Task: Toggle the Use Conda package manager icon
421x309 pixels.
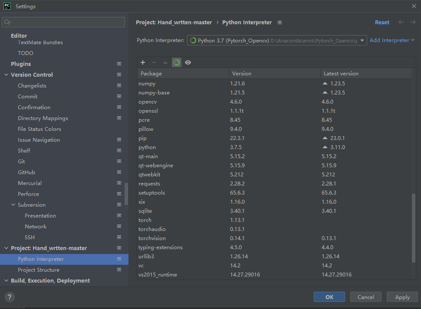Action: click(x=176, y=62)
